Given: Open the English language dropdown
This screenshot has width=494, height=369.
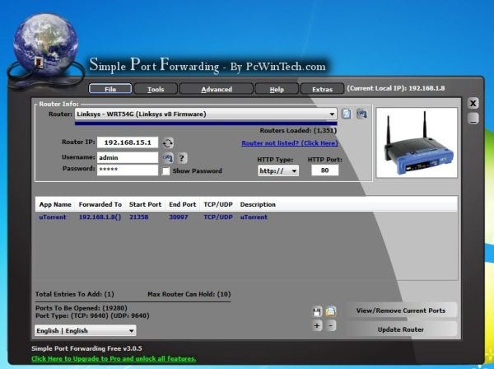Looking at the screenshot, I should [86, 330].
